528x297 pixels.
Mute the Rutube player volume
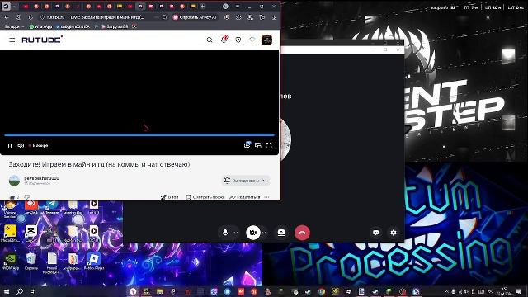21,145
